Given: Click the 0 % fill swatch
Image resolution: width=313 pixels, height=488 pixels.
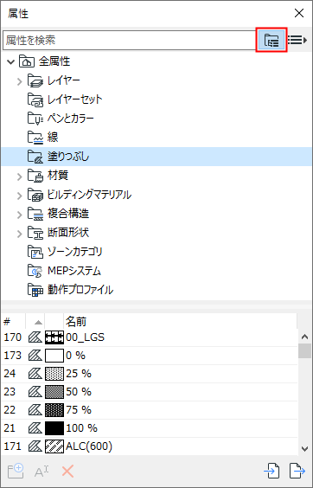Looking at the screenshot, I should (54, 356).
